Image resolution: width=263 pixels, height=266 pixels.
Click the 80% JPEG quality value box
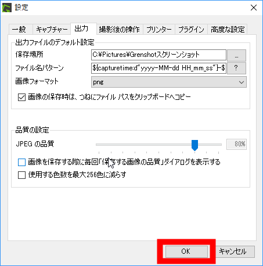[236, 144]
